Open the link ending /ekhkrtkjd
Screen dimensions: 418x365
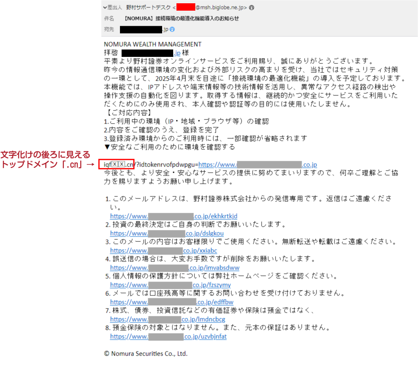174,216
